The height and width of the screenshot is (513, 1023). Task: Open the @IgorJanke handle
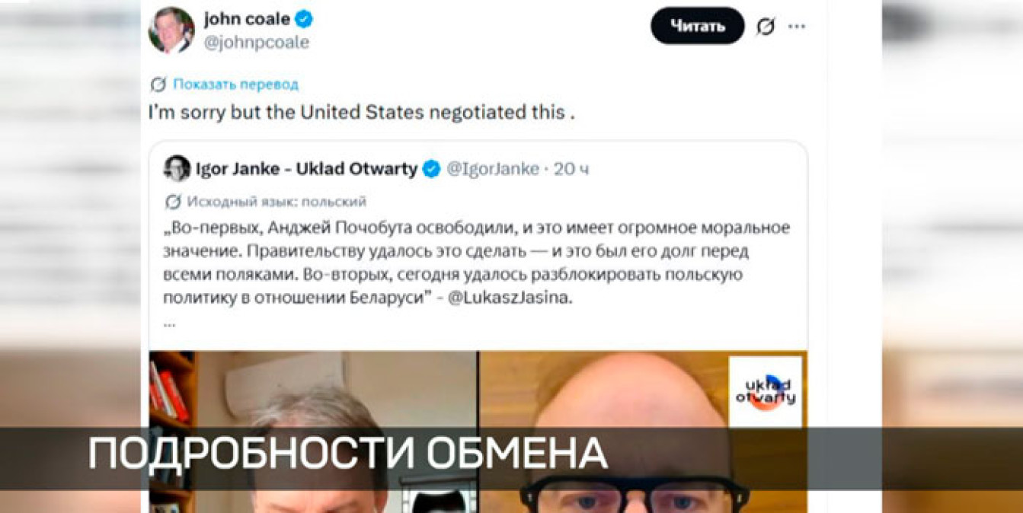point(492,169)
